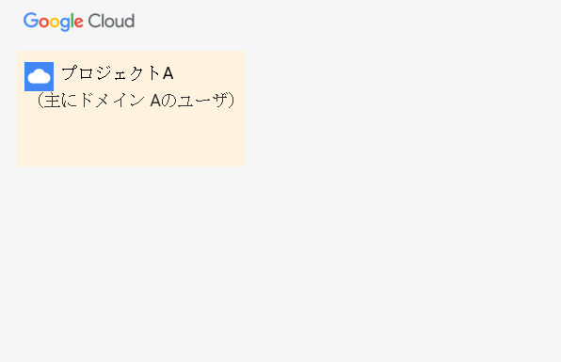
Task: Open the プロジェクトA title
Action: [118, 73]
